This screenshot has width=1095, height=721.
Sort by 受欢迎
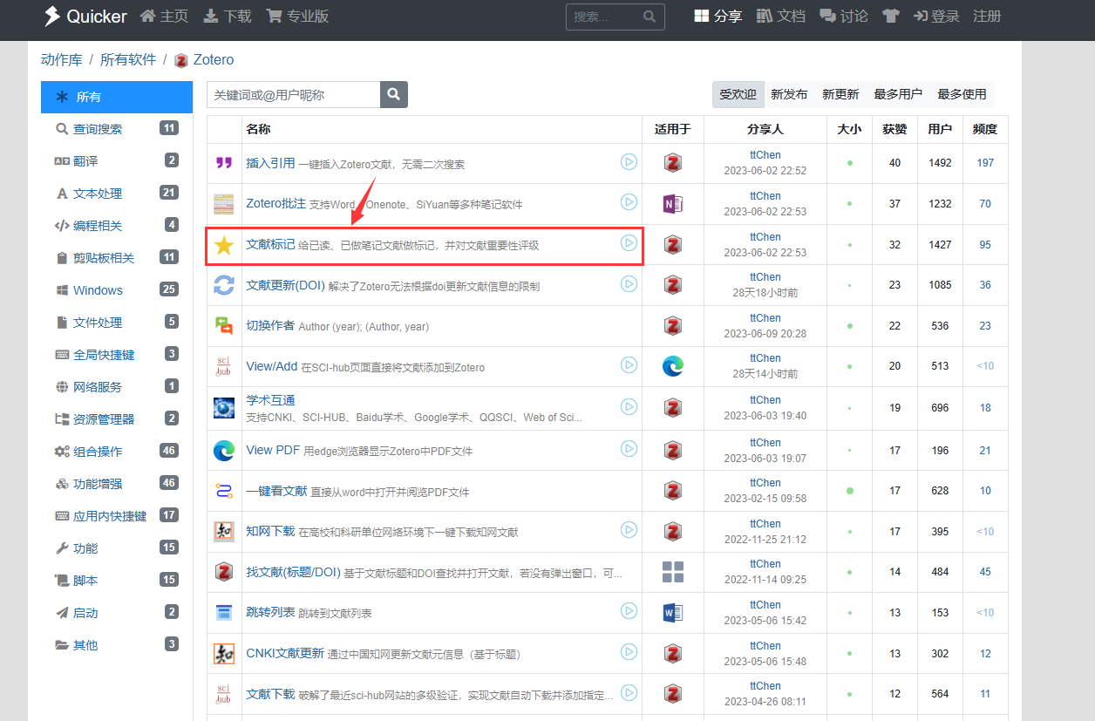[738, 94]
